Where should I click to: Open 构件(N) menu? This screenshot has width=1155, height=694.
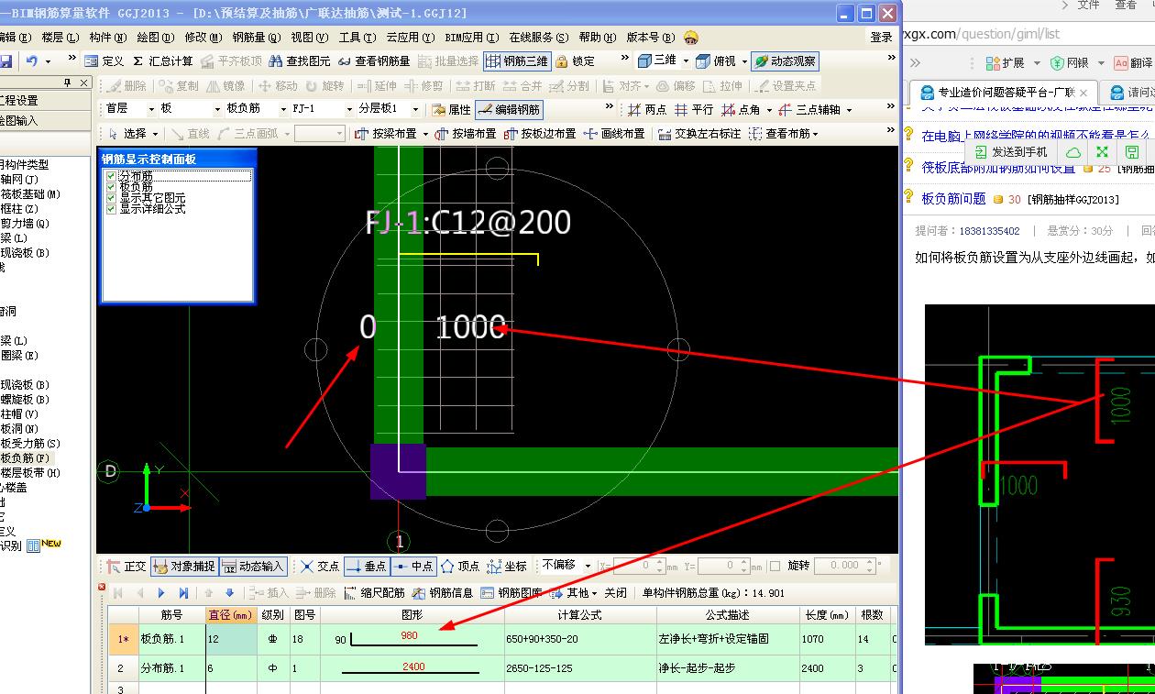pyautogui.click(x=108, y=38)
